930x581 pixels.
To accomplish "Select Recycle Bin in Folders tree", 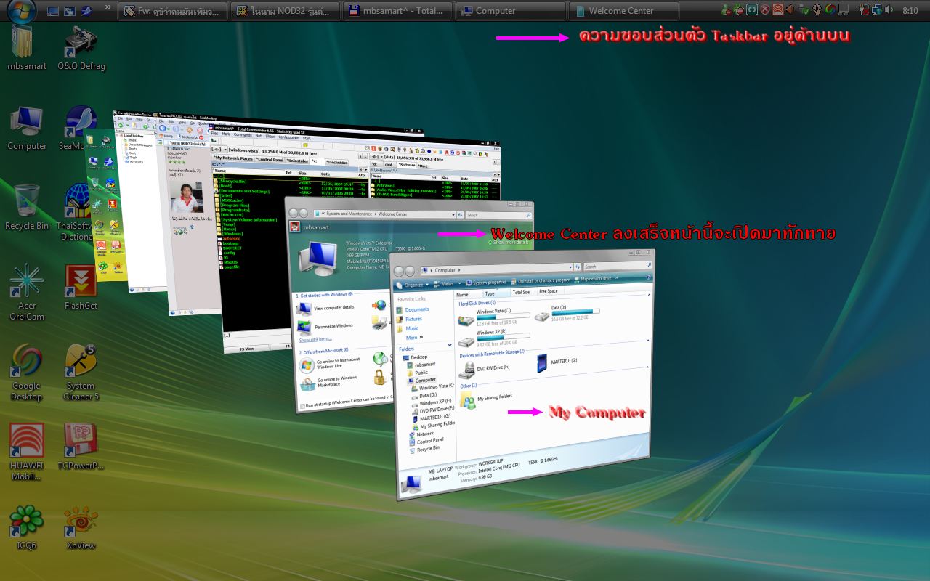I will point(424,449).
